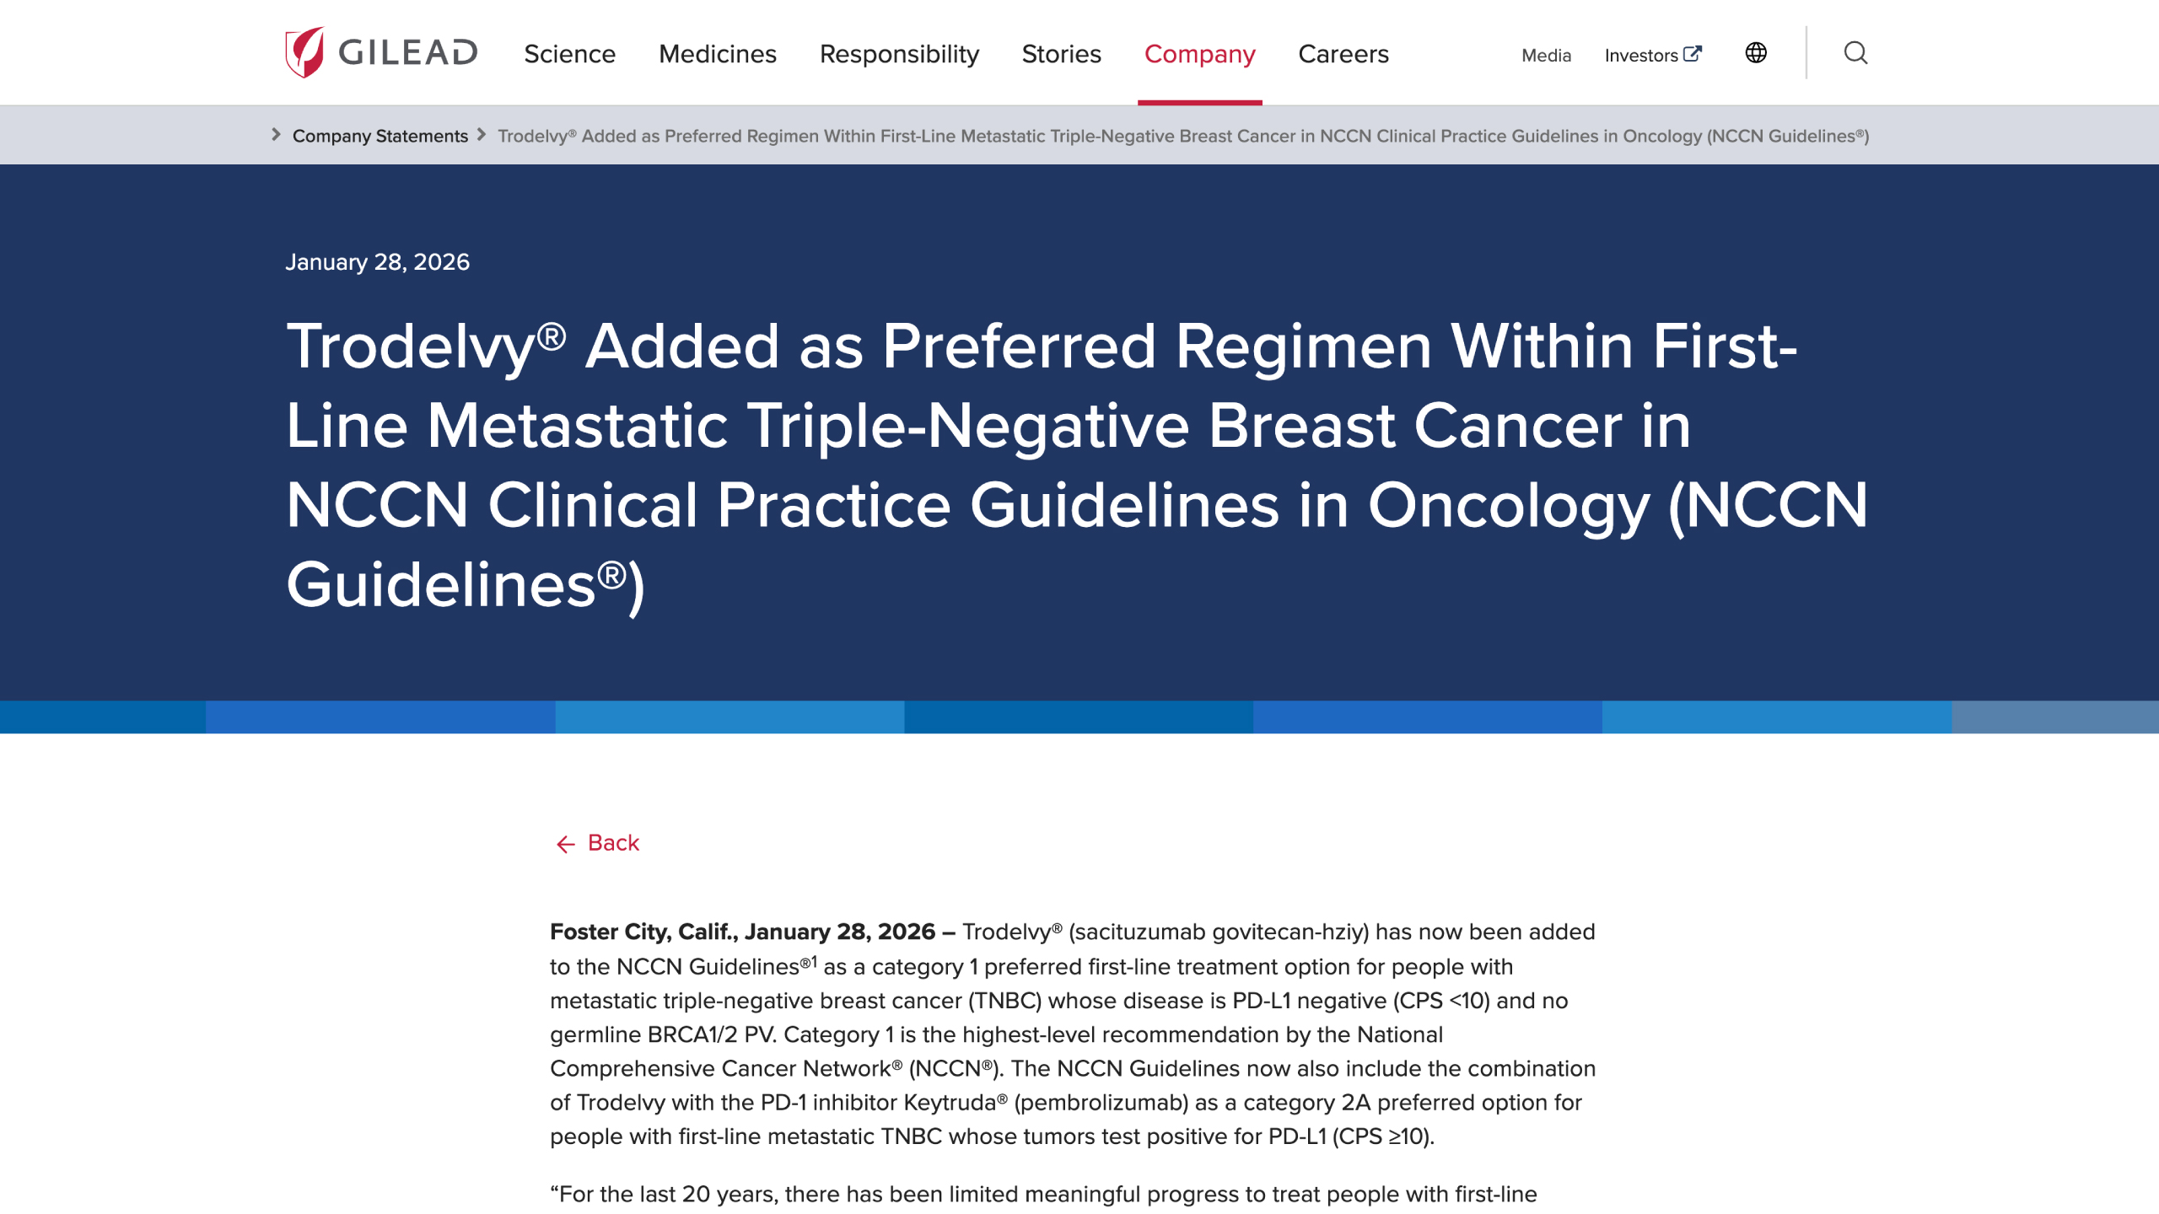Expand the Stories navigation menu
Image resolution: width=2159 pixels, height=1214 pixels.
(x=1061, y=54)
